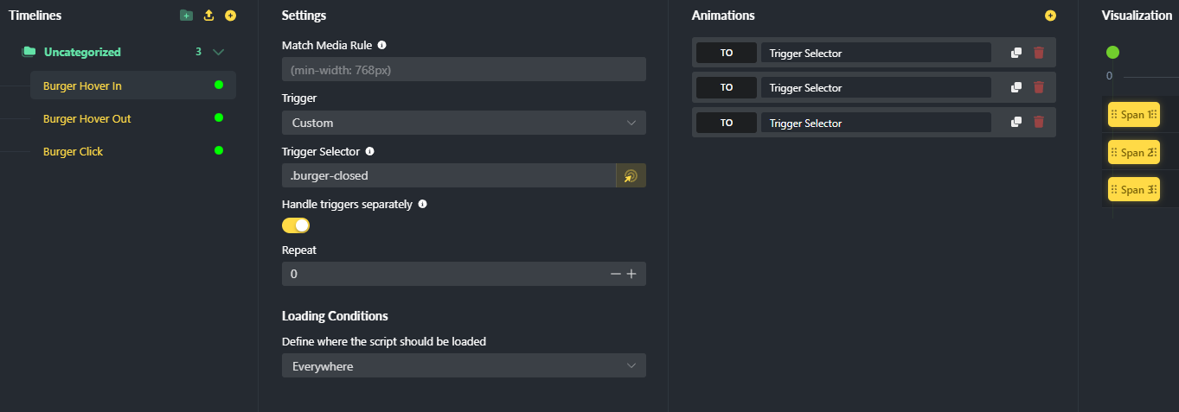Add a new animation with plus icon

tap(1050, 16)
